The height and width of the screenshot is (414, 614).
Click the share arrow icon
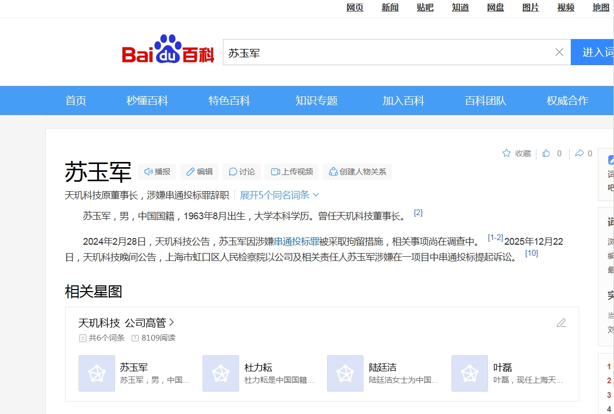(x=579, y=153)
